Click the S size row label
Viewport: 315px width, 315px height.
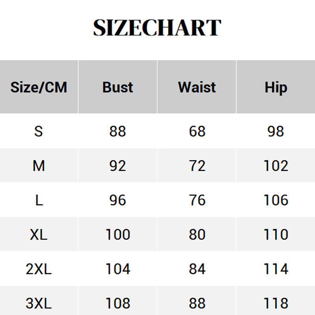tap(39, 131)
